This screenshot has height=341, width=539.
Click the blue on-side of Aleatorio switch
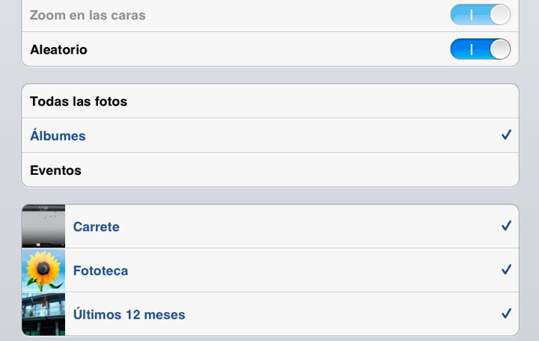point(468,49)
